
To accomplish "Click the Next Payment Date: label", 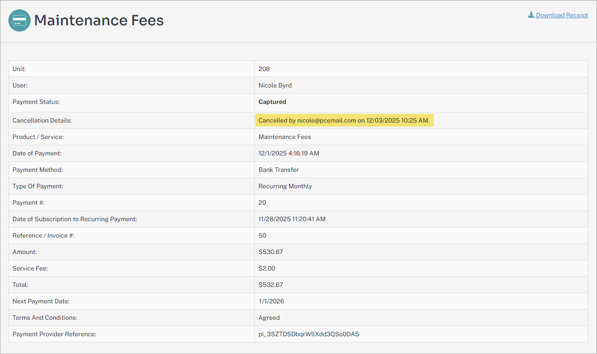I will click(41, 301).
